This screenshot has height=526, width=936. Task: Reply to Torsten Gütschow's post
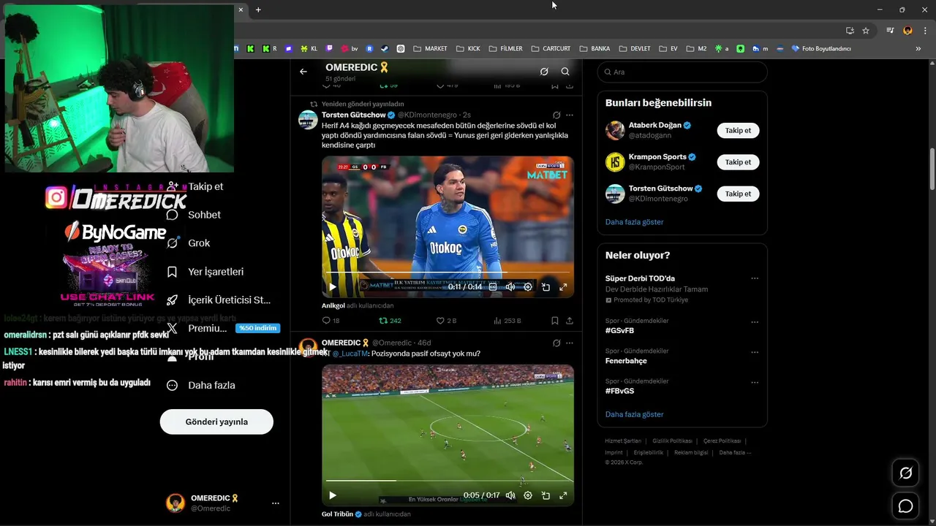point(331,321)
